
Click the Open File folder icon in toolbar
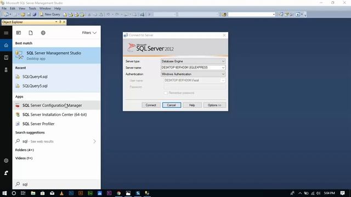[23, 15]
